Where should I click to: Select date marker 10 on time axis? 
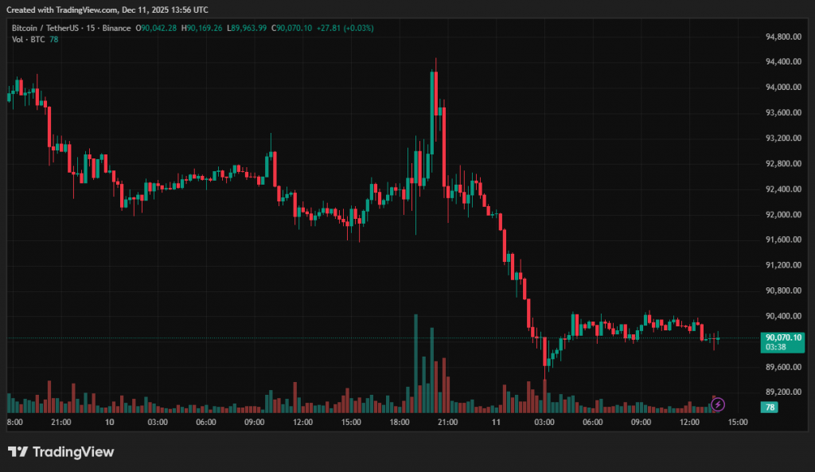point(108,423)
